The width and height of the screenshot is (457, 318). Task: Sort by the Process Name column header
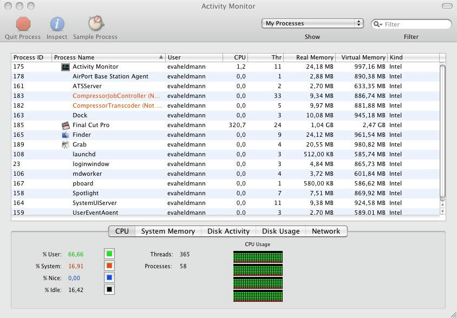point(108,57)
